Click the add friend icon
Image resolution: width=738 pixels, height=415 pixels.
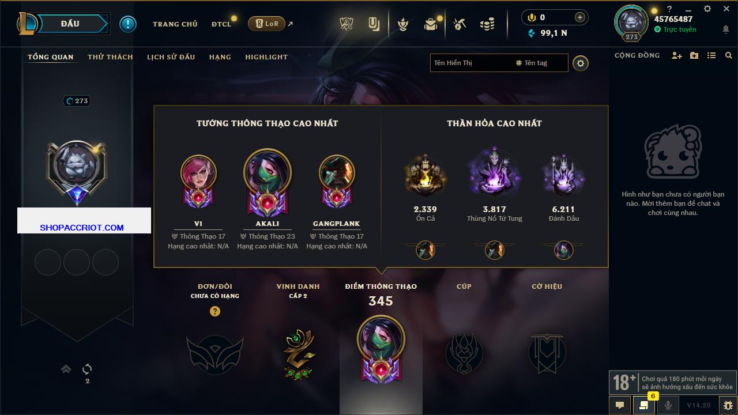[677, 55]
